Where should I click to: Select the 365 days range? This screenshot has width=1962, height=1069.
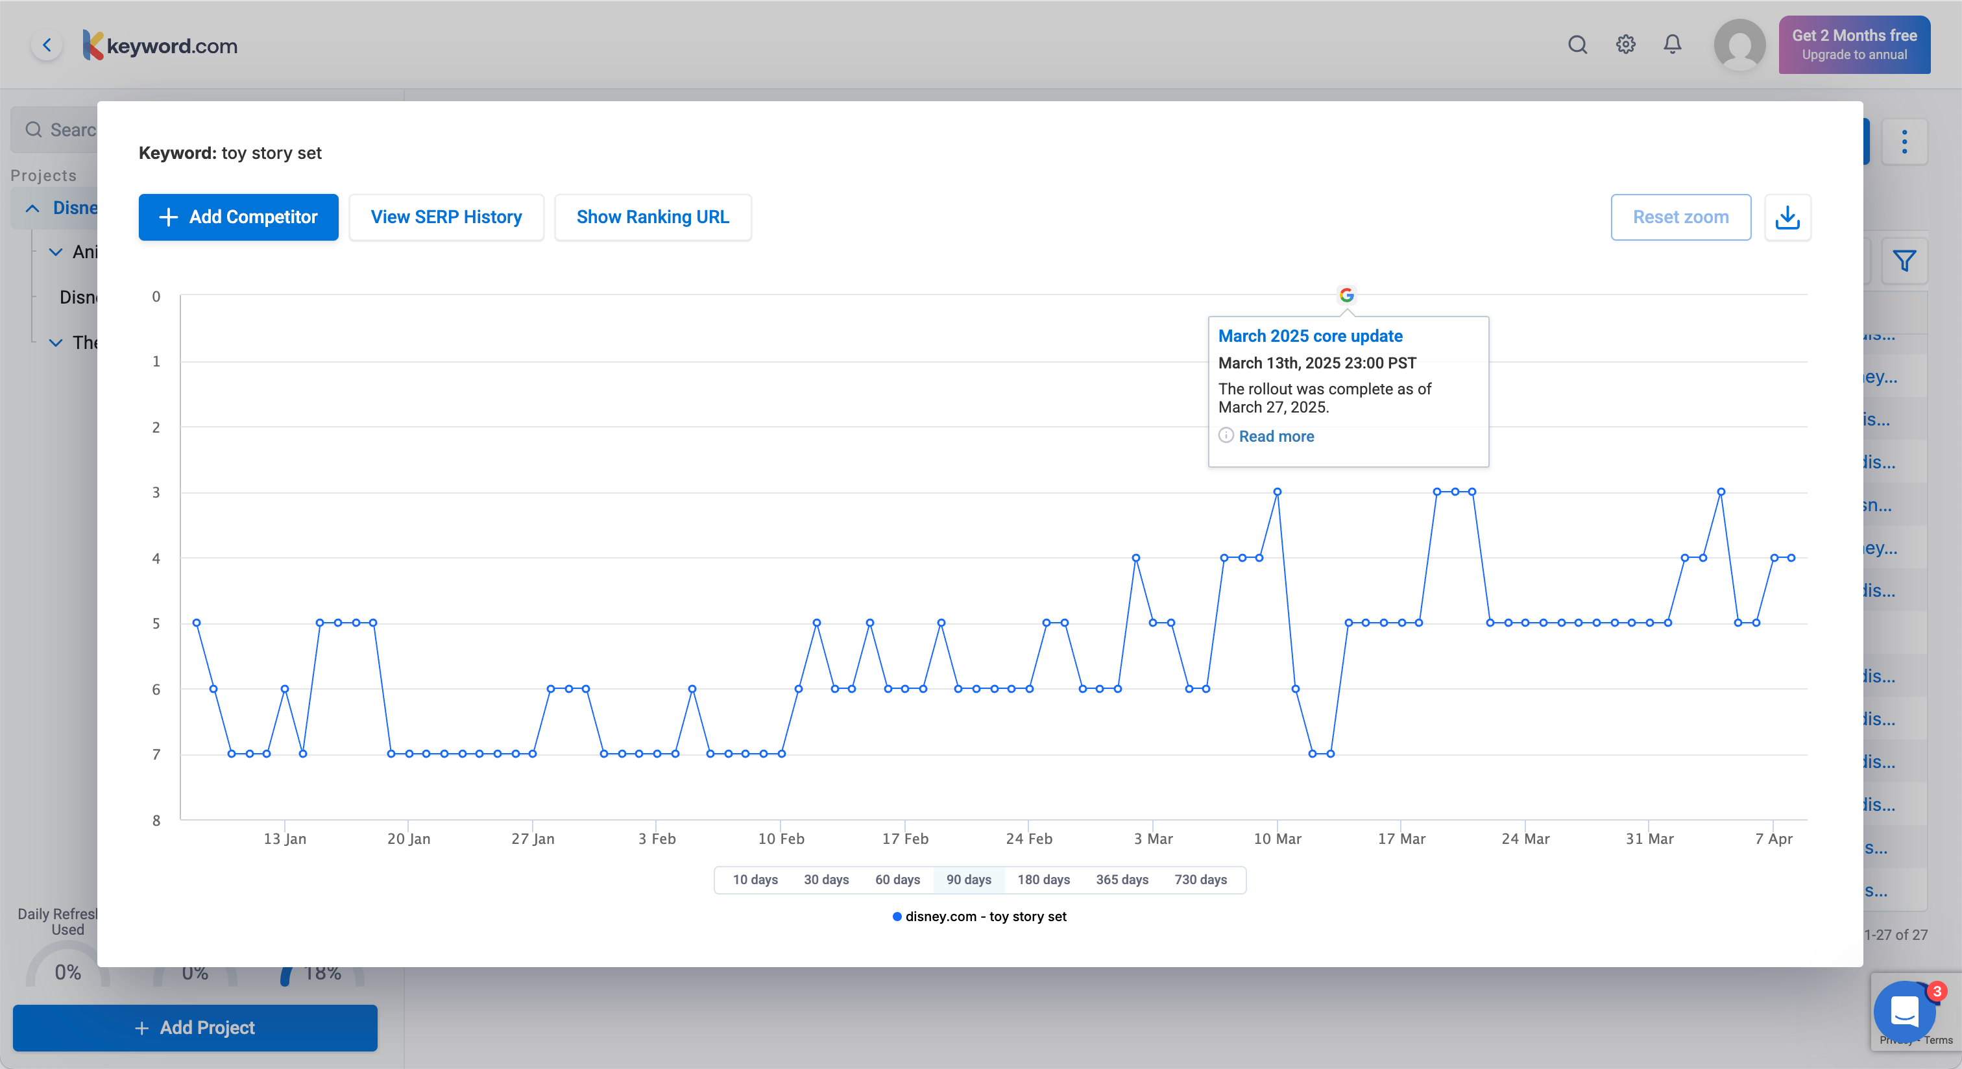tap(1121, 880)
